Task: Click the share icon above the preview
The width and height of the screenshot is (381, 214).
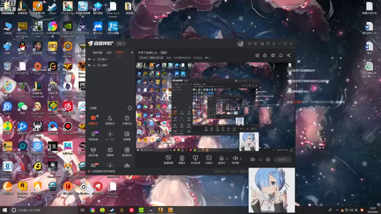Action: (289, 55)
